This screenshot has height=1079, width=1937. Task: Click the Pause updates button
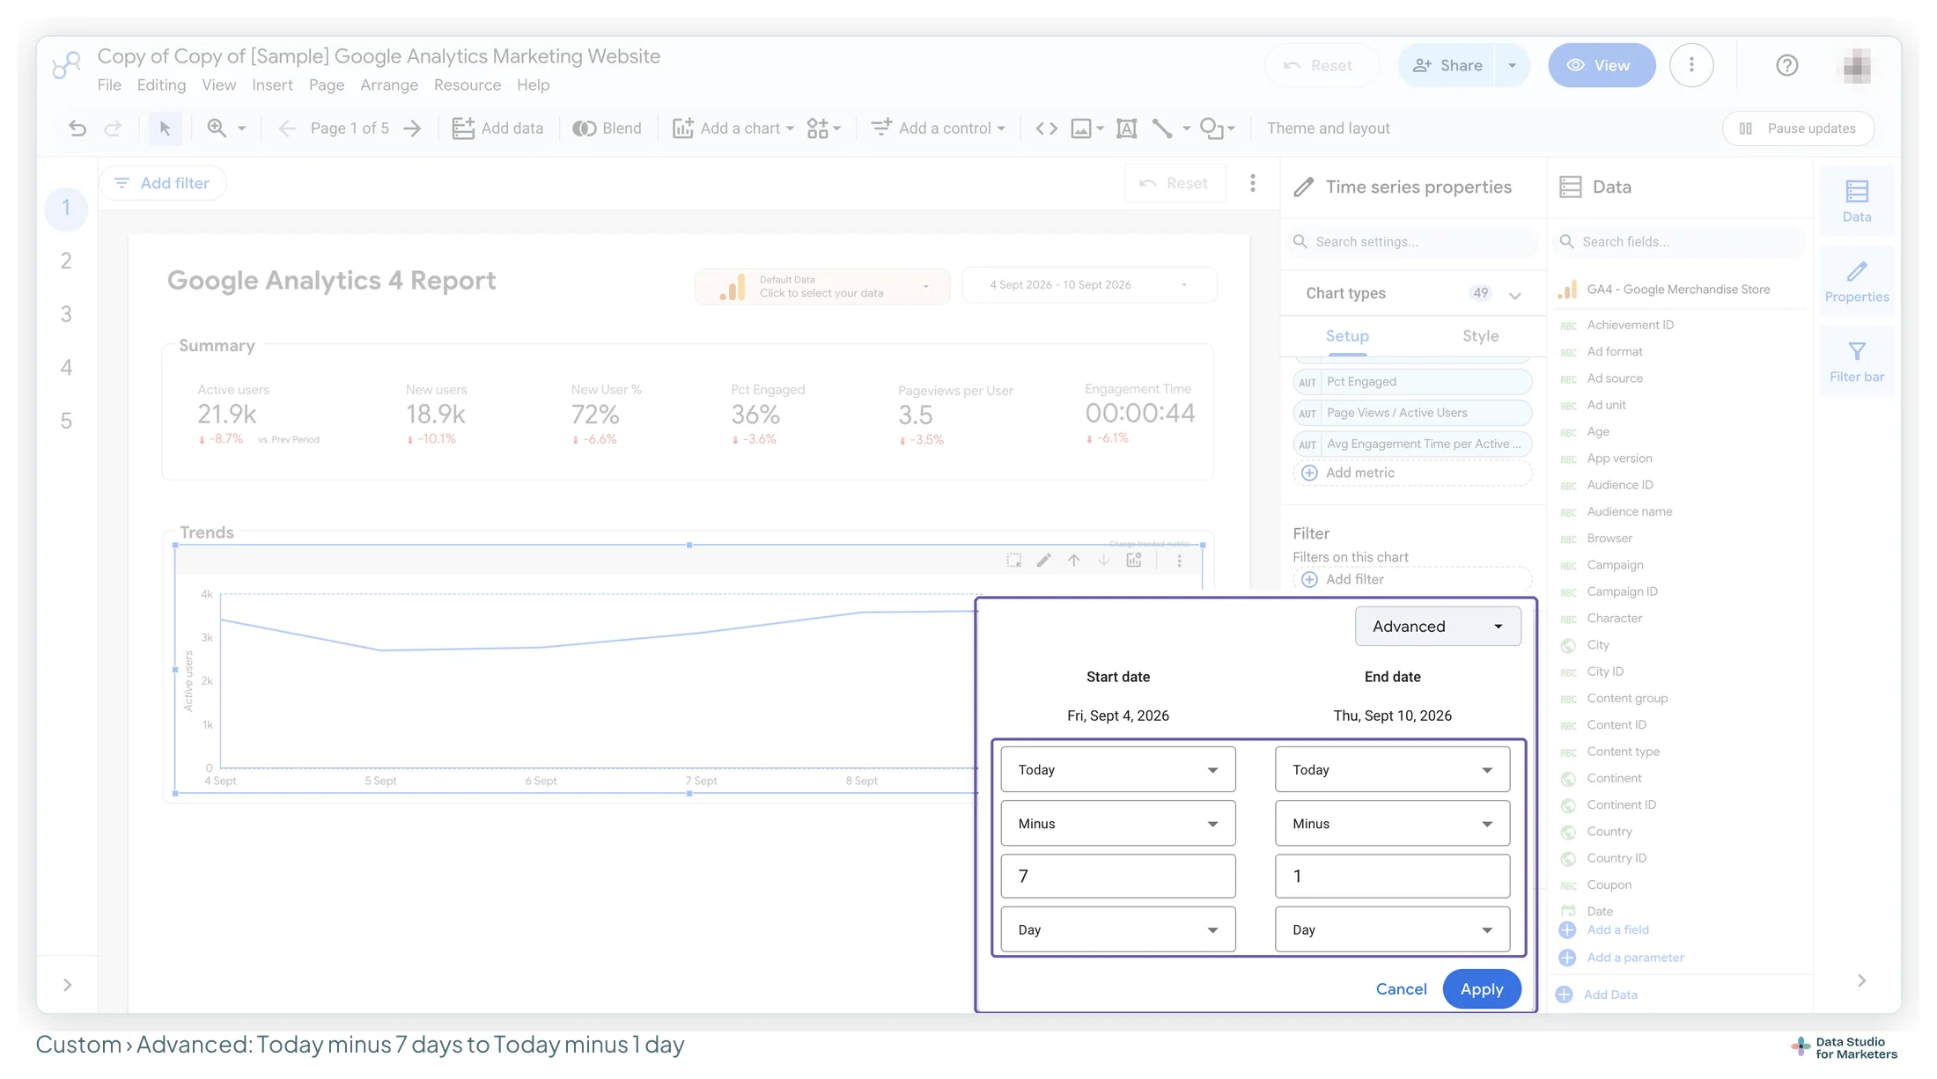click(1798, 128)
